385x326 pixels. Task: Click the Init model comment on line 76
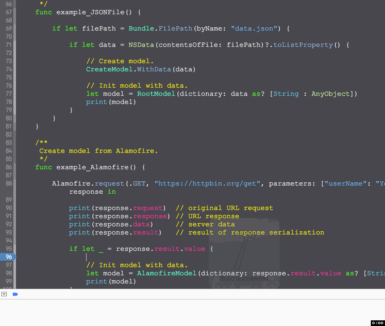point(137,85)
